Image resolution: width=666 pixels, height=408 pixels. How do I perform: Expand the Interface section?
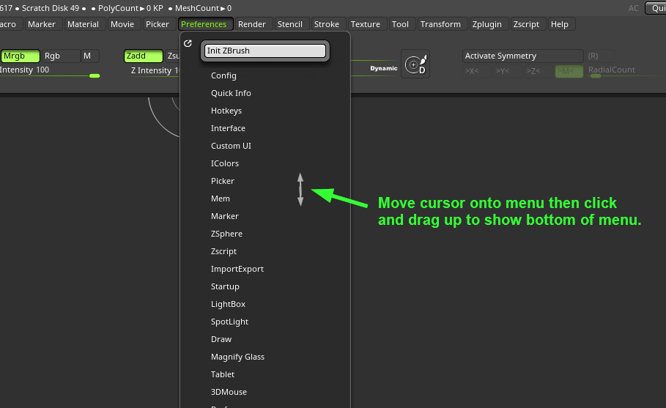(228, 128)
